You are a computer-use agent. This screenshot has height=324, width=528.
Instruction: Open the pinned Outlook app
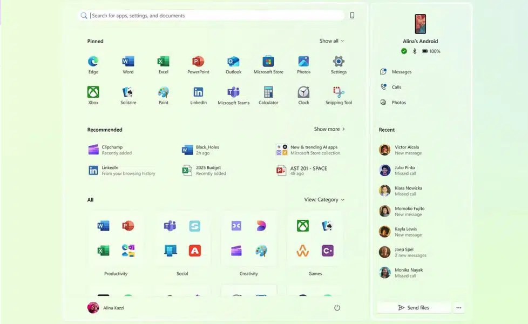point(233,65)
